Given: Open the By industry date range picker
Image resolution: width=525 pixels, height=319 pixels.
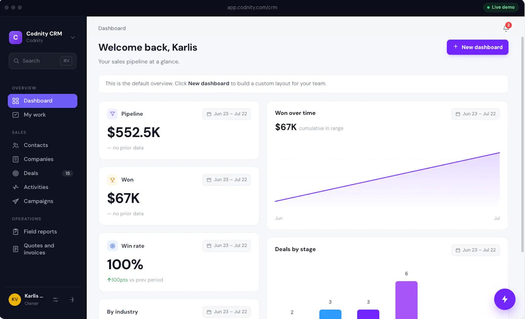Looking at the screenshot, I should pyautogui.click(x=227, y=312).
